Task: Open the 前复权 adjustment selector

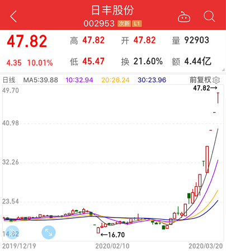Action: [200, 80]
